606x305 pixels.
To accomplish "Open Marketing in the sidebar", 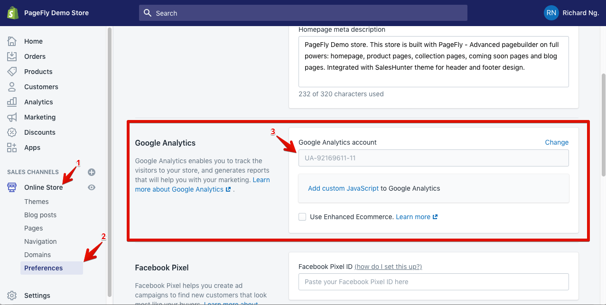I will click(x=40, y=117).
